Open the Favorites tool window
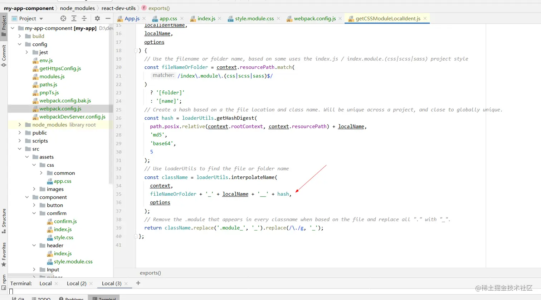The width and height of the screenshot is (541, 300). click(x=4, y=255)
